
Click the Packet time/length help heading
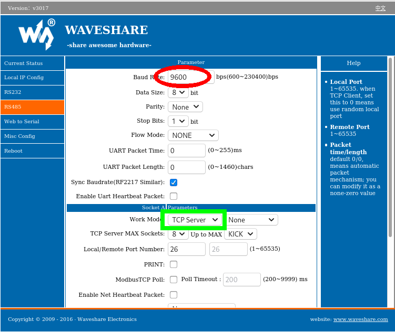[348, 148]
